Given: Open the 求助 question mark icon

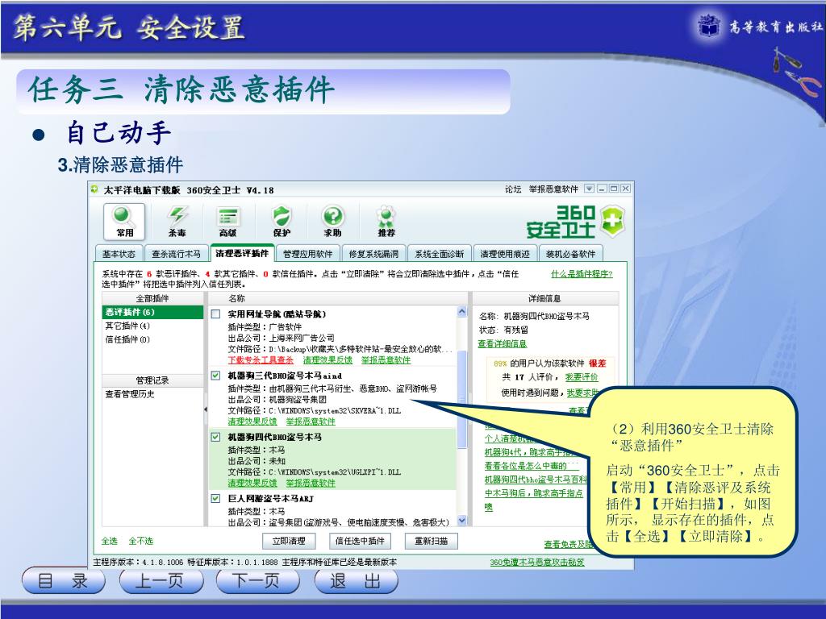Looking at the screenshot, I should [333, 221].
